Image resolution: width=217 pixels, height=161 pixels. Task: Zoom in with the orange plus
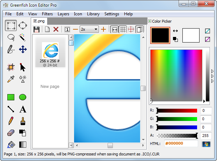pos(103,29)
